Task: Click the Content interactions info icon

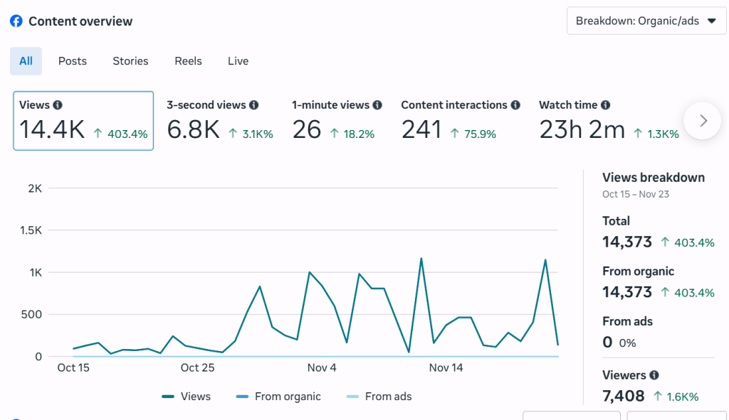Action: [x=515, y=105]
